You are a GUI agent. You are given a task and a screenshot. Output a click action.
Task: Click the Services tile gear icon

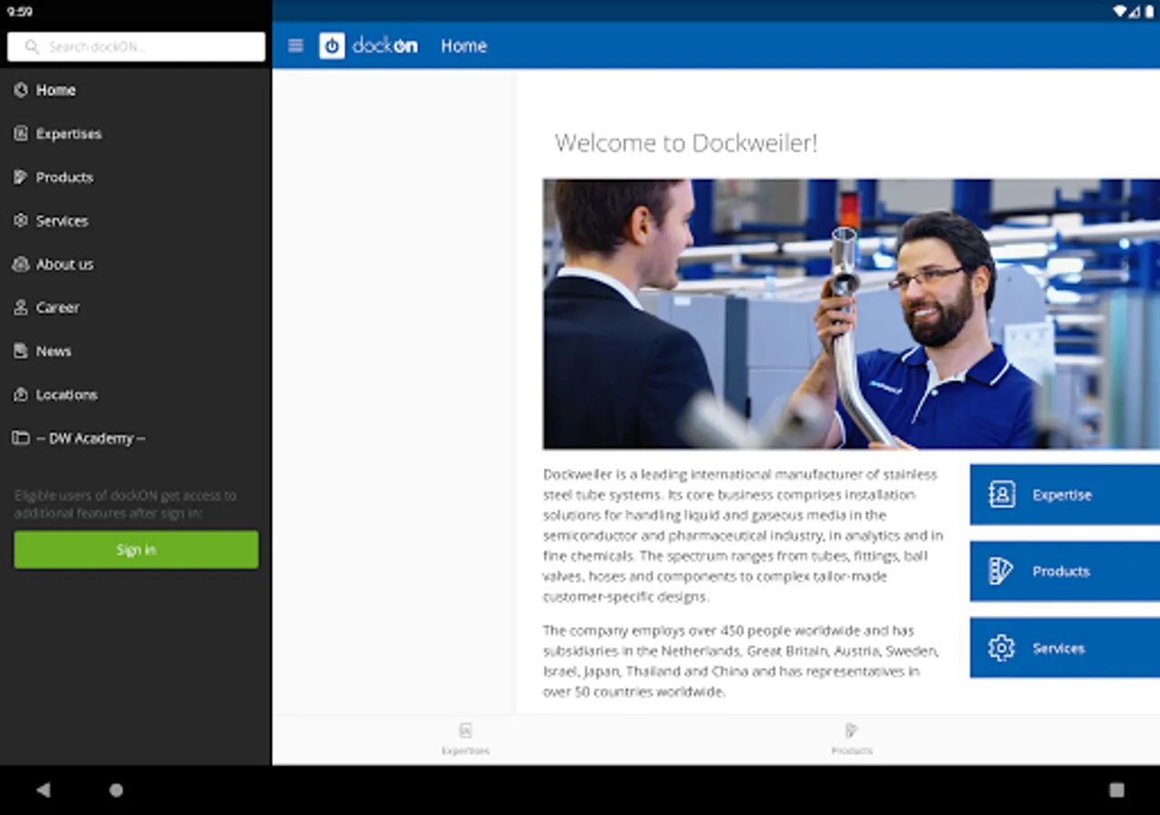coord(1001,647)
